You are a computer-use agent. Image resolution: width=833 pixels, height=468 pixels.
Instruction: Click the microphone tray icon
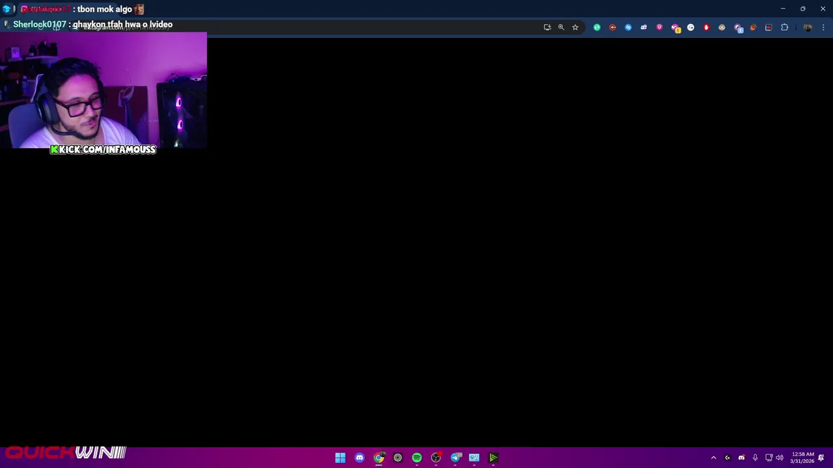click(755, 458)
